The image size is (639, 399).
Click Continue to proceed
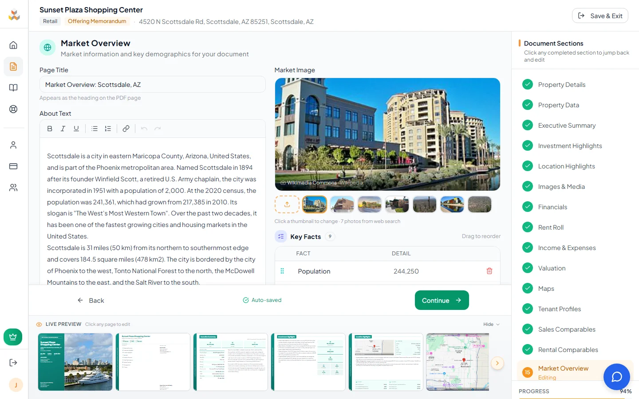click(x=442, y=300)
